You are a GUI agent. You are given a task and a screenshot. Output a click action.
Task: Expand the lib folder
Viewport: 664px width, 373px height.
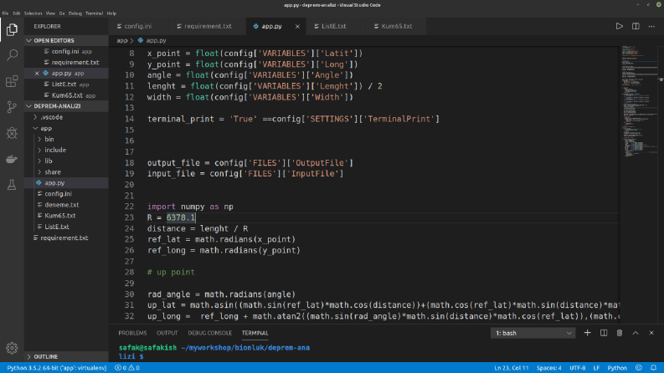click(x=66, y=161)
